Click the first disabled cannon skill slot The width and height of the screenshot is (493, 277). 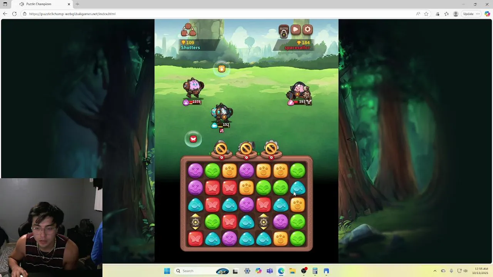pos(221,149)
